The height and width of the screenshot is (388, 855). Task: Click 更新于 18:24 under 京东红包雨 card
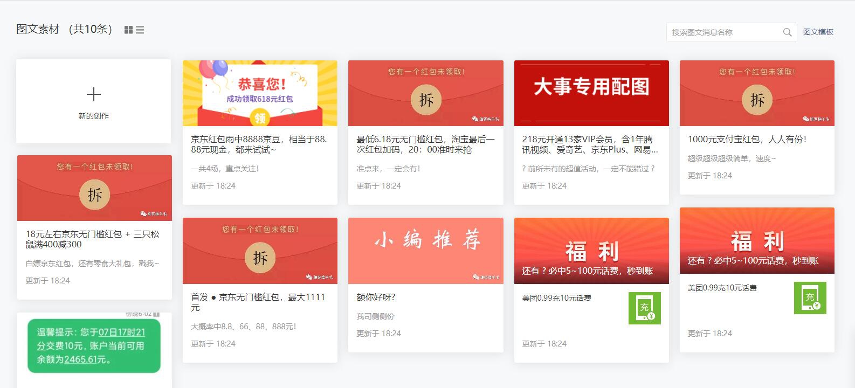213,186
